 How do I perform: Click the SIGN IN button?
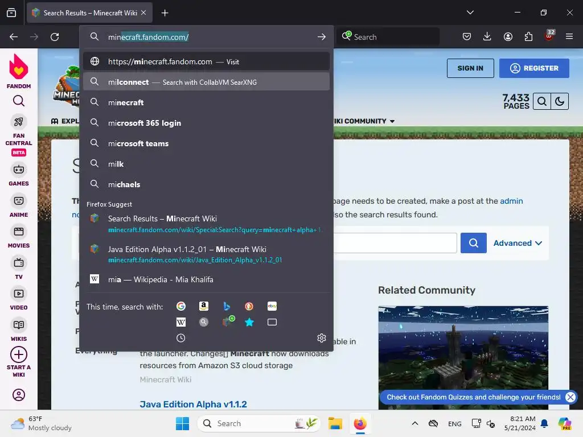tap(470, 68)
